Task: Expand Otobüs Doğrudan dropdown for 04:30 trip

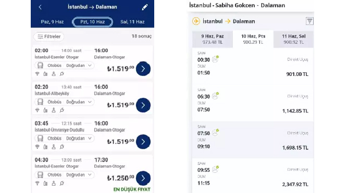Action: point(65,175)
